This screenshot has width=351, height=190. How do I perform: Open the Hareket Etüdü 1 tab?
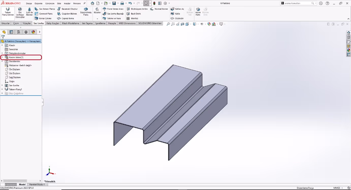click(x=37, y=184)
